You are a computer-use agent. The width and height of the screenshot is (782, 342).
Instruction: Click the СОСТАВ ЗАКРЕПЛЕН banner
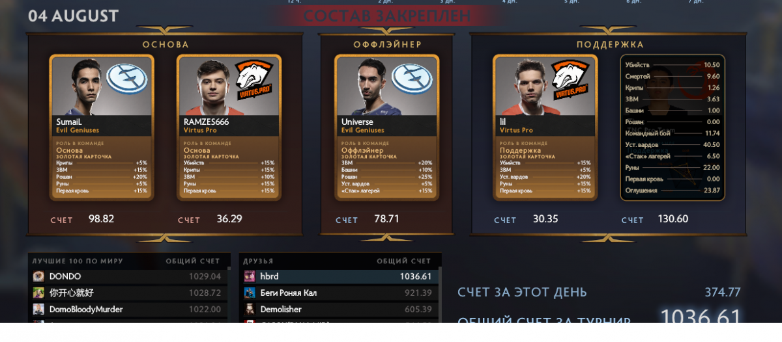click(387, 15)
